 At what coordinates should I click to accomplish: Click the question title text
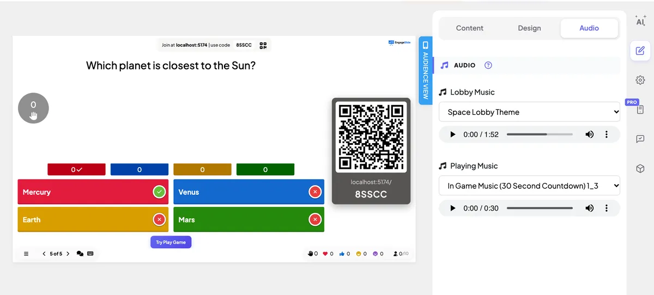tap(171, 66)
